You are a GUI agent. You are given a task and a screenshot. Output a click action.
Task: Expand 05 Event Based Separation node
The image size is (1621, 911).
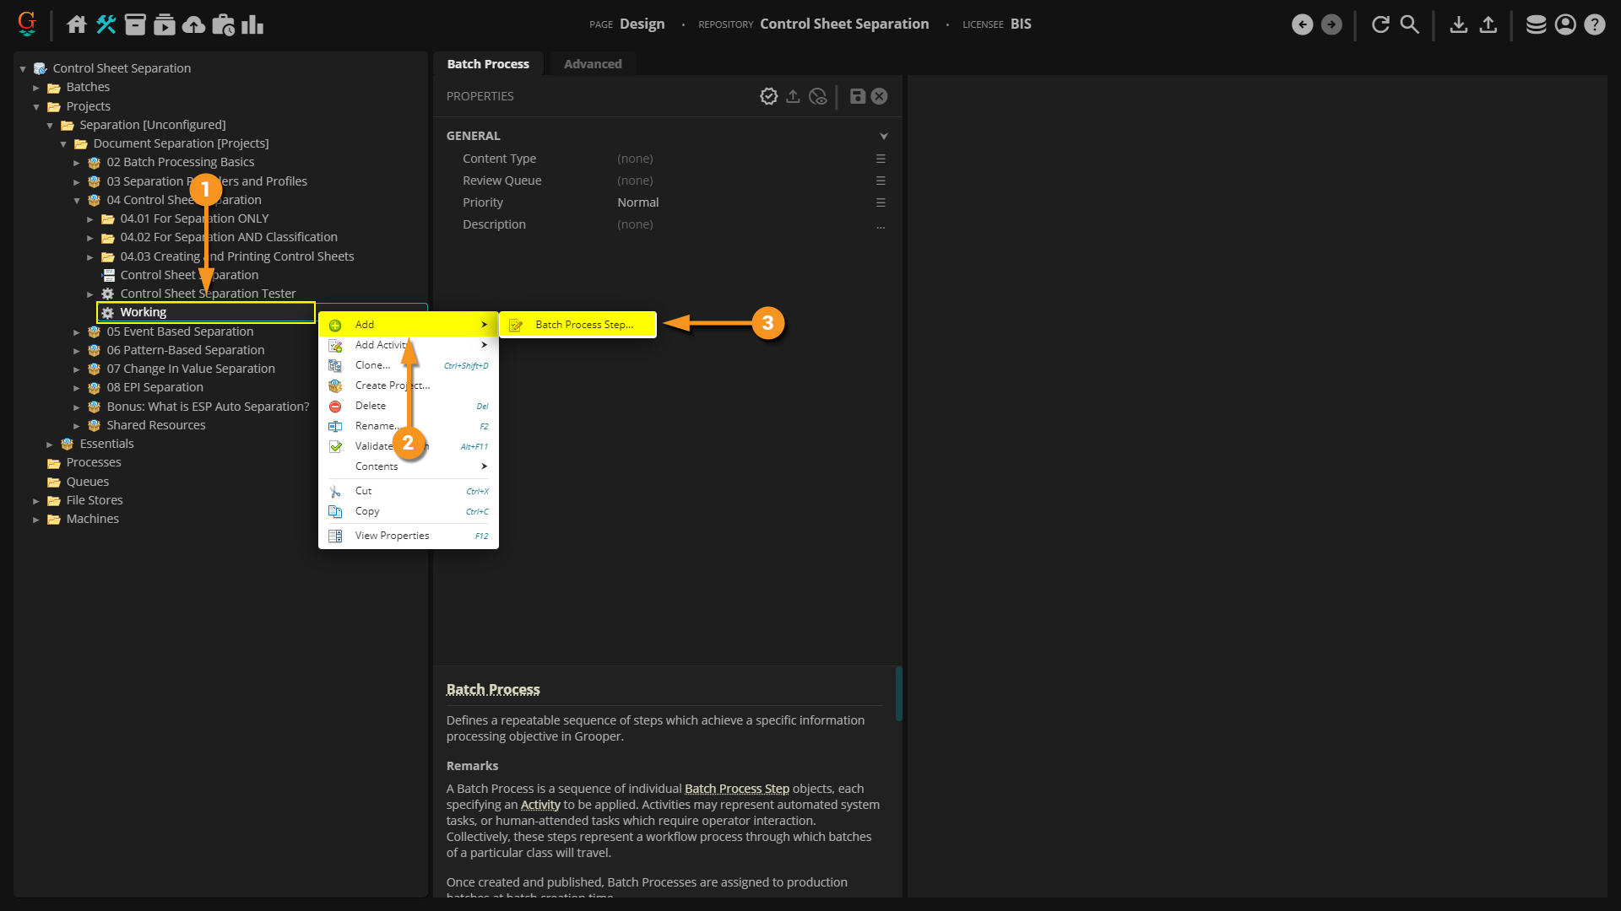77,332
